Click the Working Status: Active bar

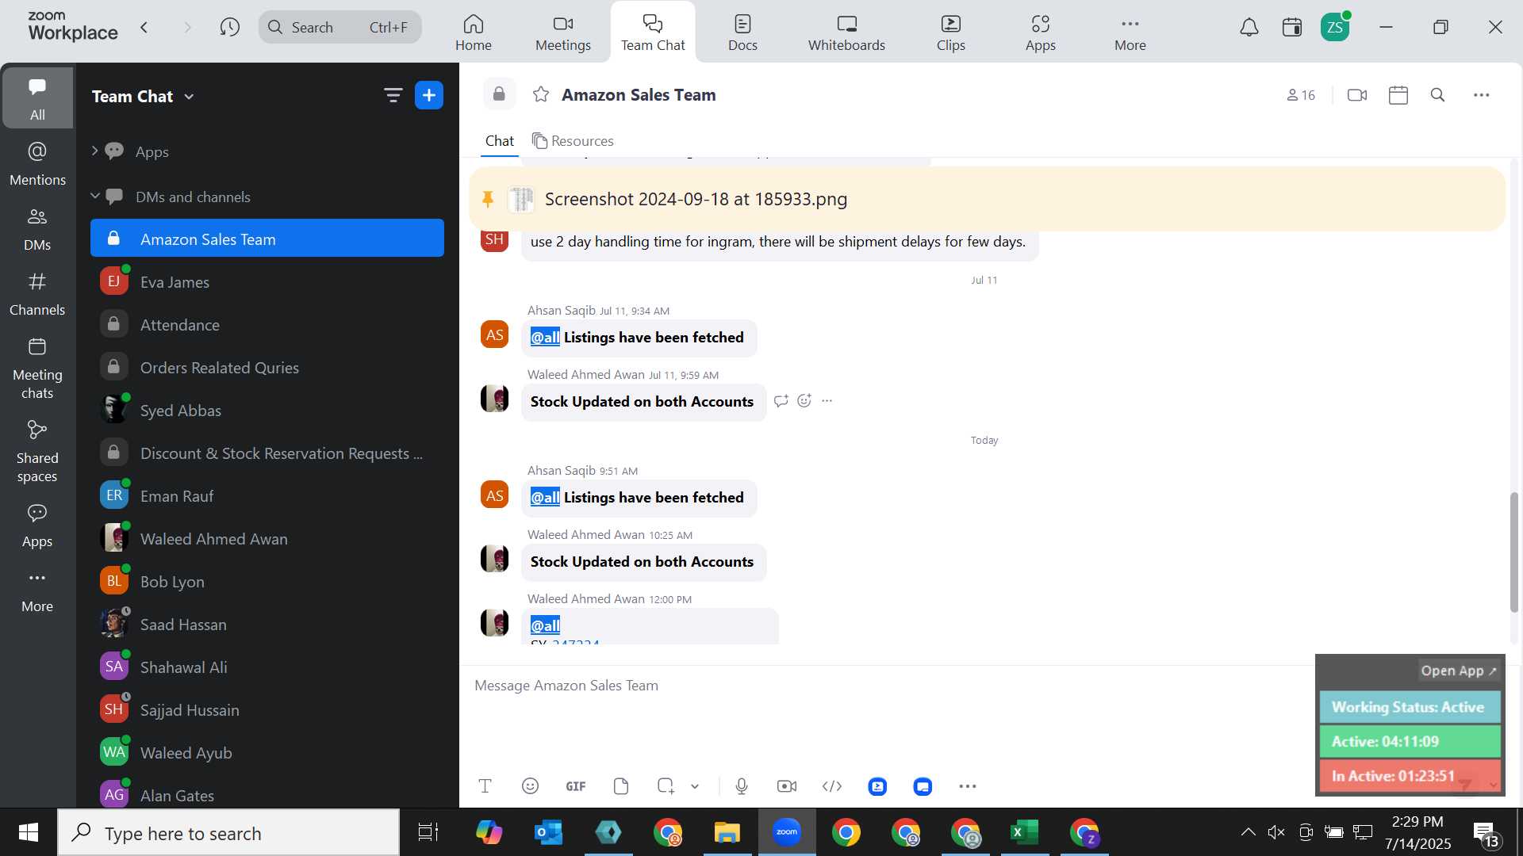click(x=1410, y=707)
